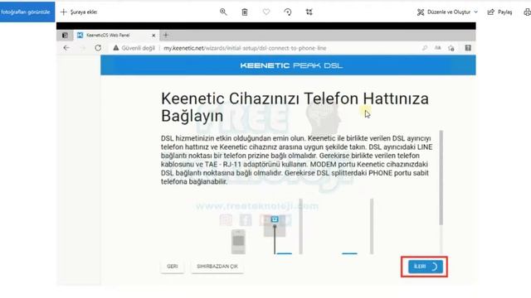
Task: Open the crop tool icon
Action: coord(309,12)
